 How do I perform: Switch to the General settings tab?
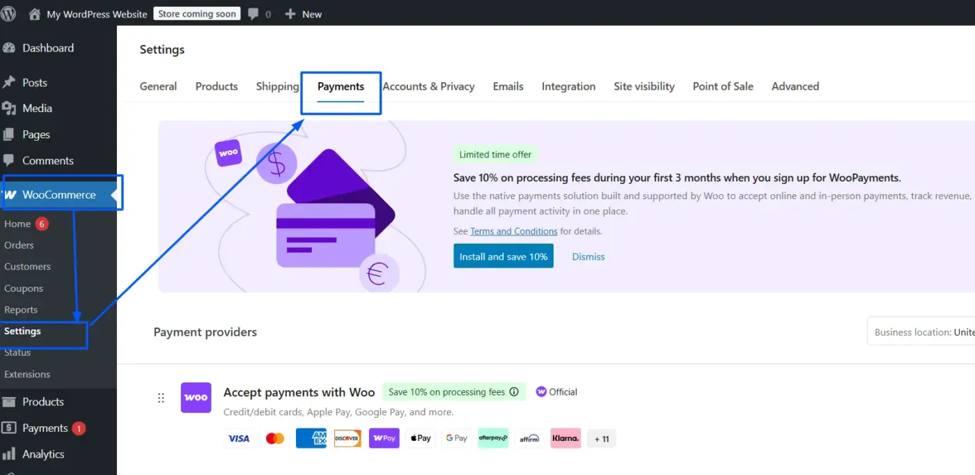click(x=158, y=86)
